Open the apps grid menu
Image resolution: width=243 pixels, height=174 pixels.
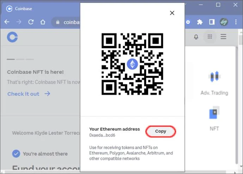click(210, 37)
